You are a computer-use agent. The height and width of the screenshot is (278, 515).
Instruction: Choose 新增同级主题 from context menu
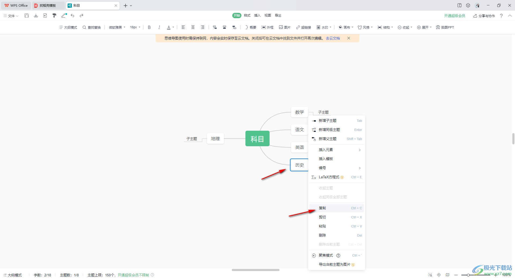[337, 130]
